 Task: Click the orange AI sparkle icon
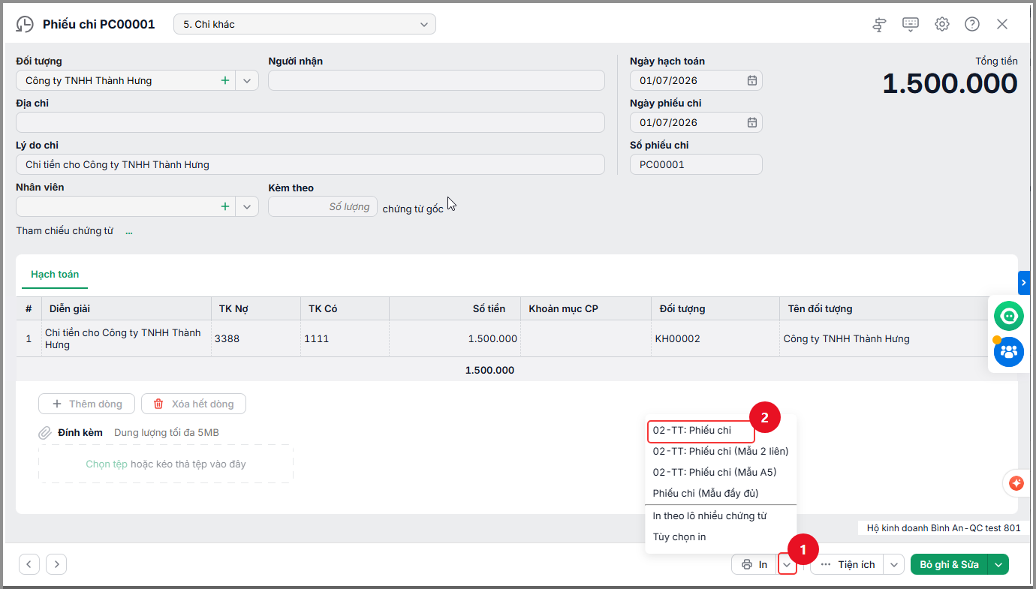pos(1017,483)
